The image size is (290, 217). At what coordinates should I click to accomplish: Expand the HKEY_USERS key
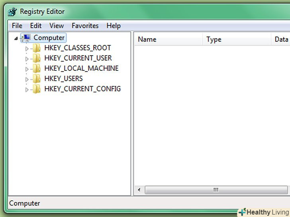point(27,79)
